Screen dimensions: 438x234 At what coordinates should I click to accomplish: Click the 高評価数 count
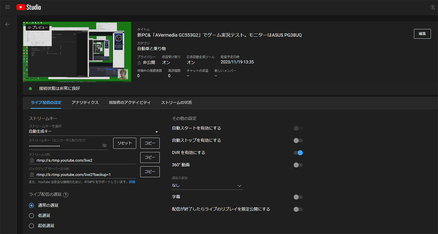coord(169,76)
